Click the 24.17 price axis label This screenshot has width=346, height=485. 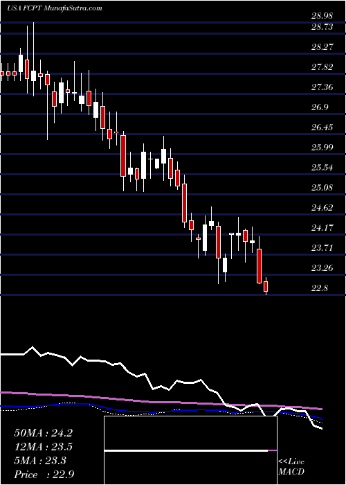(x=322, y=228)
